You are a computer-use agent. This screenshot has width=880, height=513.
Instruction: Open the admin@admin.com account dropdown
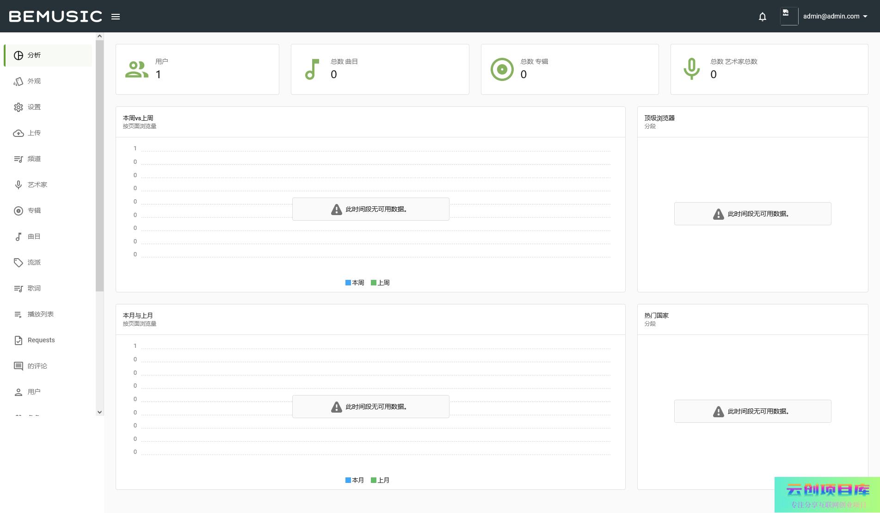(835, 16)
